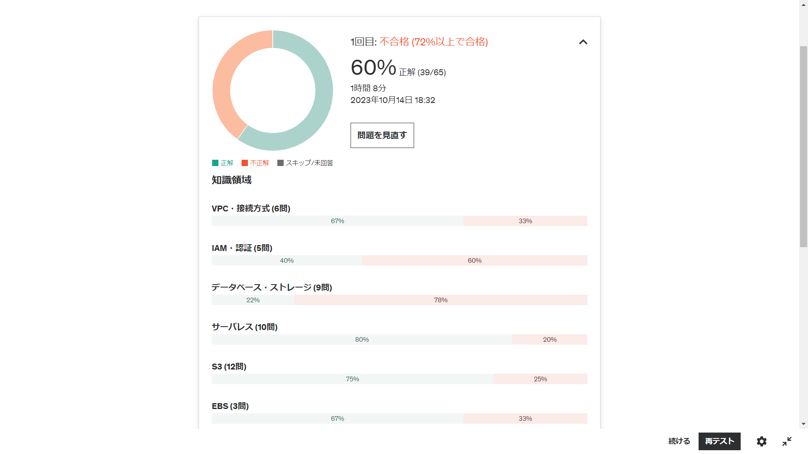Click the gray スキップ/未回答 legend square
808x454 pixels.
(x=280, y=163)
